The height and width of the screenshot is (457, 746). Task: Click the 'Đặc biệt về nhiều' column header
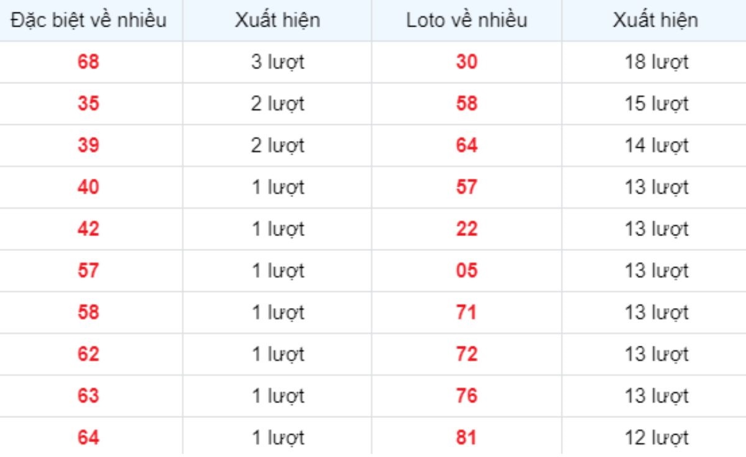pos(88,20)
